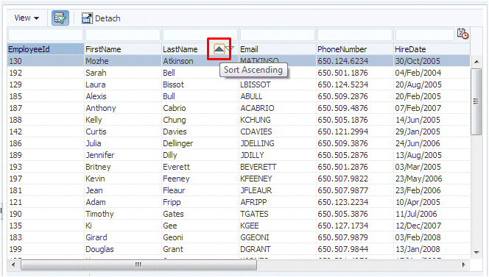Click the email TGATES
This screenshot has width=489, height=277.
pyautogui.click(x=254, y=214)
